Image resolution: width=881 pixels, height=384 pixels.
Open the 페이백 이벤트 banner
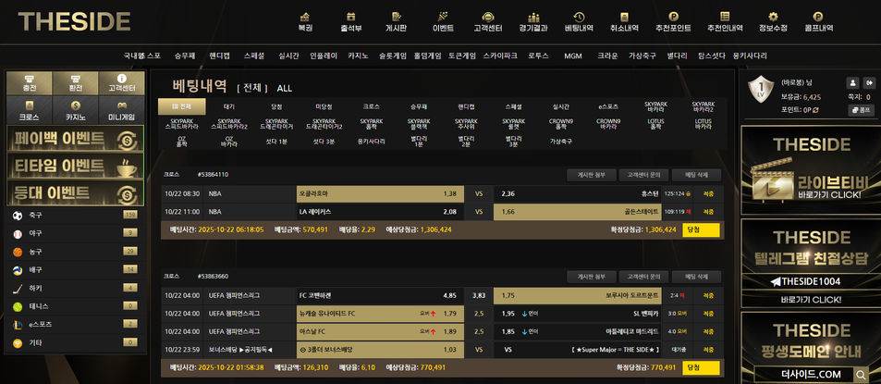[x=74, y=140]
